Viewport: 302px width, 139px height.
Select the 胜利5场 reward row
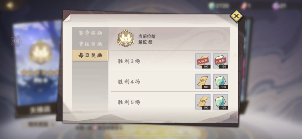(170, 102)
